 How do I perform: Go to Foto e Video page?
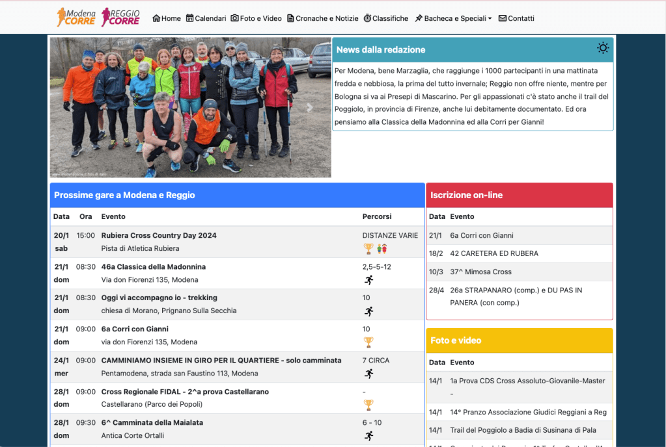(x=257, y=18)
